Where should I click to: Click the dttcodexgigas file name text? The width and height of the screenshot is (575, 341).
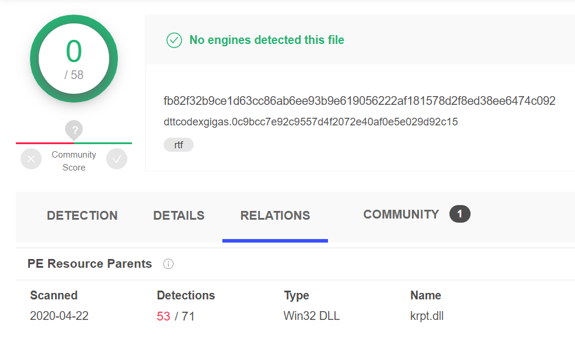tap(310, 122)
